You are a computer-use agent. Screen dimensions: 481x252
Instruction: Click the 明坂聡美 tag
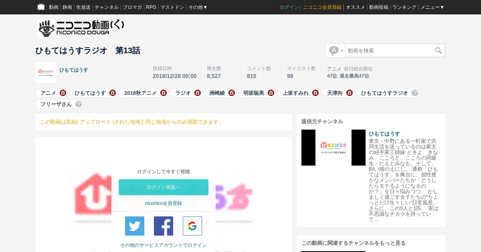click(x=254, y=93)
